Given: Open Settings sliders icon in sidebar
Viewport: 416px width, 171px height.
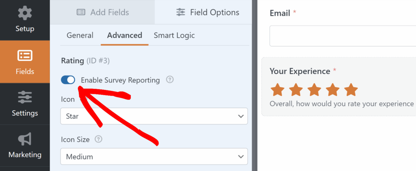Looking at the screenshot, I should (x=25, y=98).
